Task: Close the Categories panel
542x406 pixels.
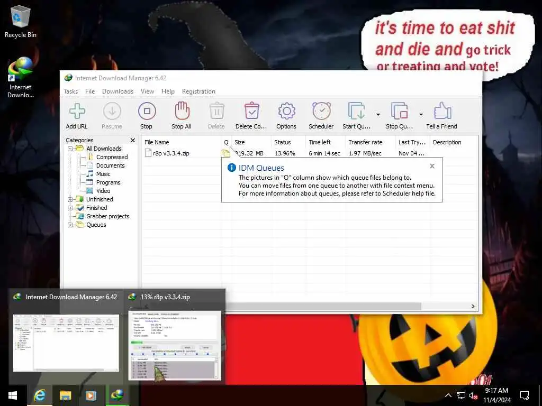Action: click(133, 140)
